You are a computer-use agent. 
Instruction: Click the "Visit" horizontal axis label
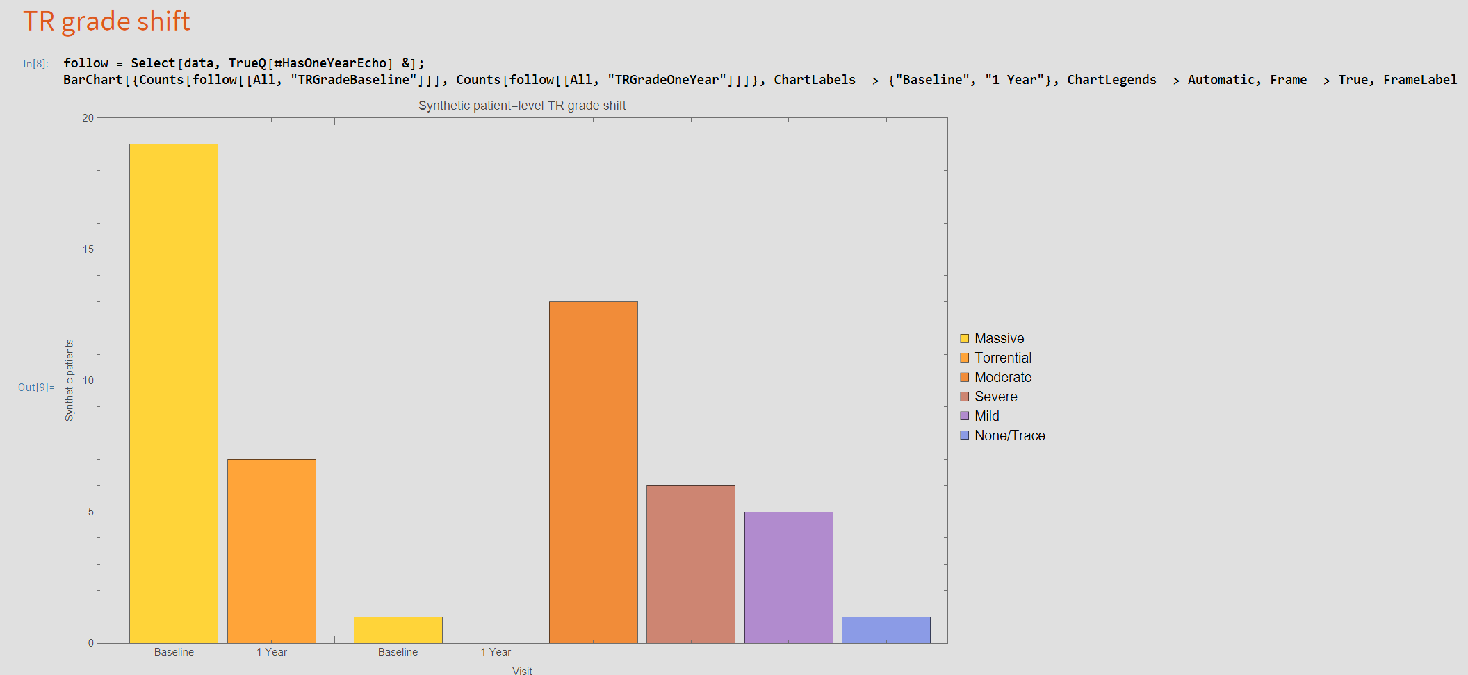point(522,671)
